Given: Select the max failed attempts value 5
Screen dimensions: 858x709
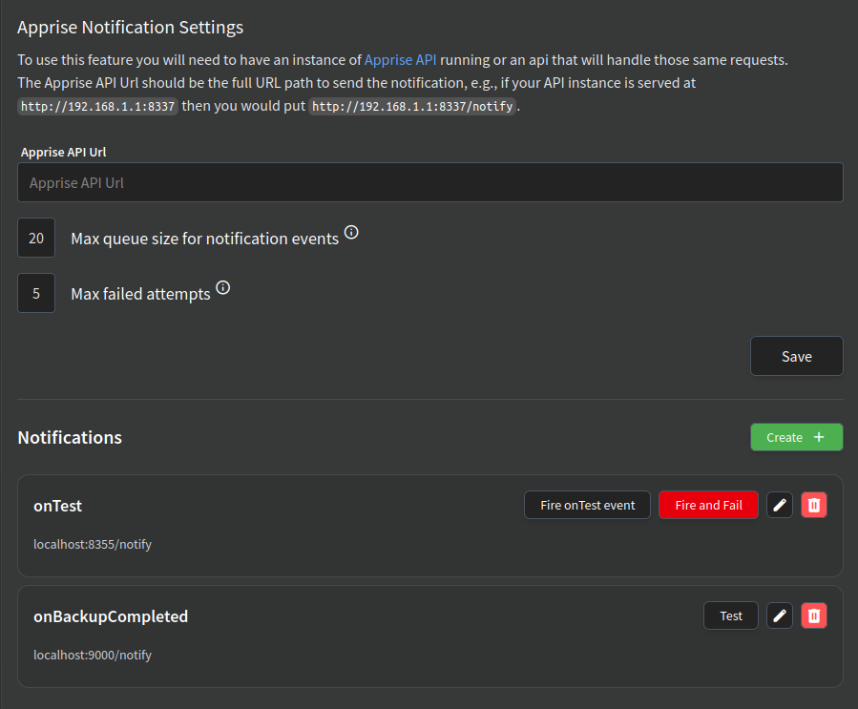Looking at the screenshot, I should (35, 292).
